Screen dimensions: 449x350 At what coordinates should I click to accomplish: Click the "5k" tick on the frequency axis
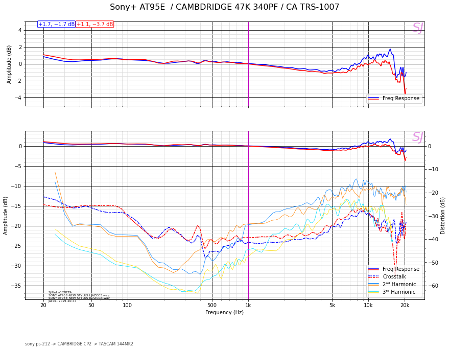pyautogui.click(x=332, y=306)
